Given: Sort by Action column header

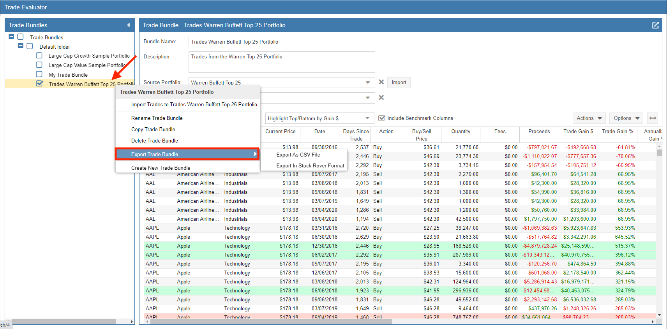Looking at the screenshot, I should [x=386, y=135].
